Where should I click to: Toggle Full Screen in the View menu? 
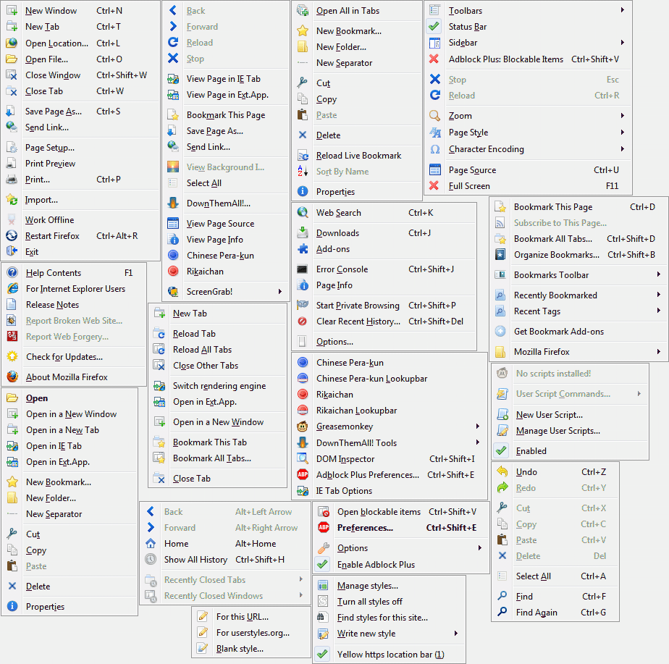529,186
